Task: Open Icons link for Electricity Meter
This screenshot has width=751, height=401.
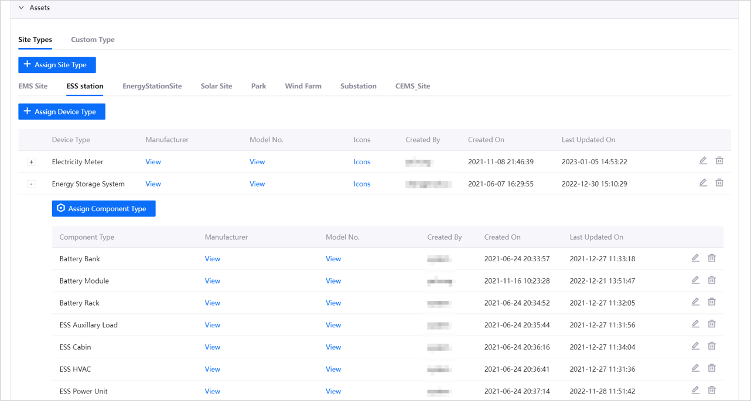Action: 361,162
